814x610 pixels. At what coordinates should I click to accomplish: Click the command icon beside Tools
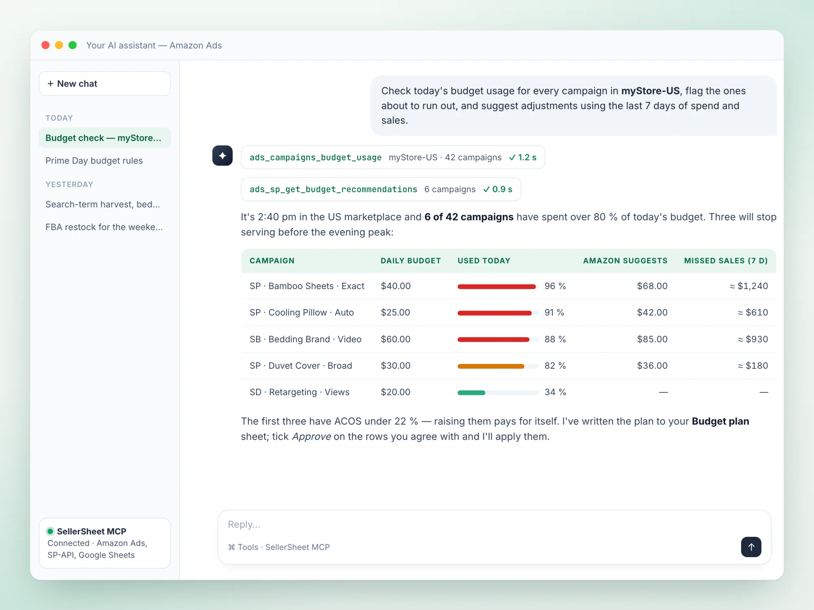232,547
